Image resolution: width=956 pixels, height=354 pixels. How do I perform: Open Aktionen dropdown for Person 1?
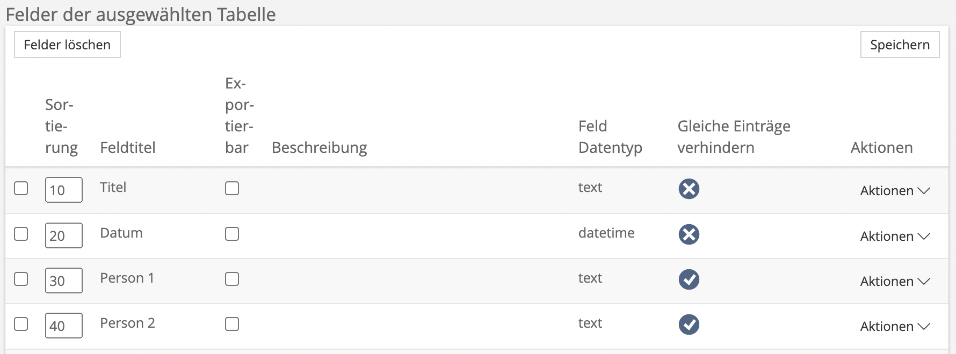click(x=895, y=282)
